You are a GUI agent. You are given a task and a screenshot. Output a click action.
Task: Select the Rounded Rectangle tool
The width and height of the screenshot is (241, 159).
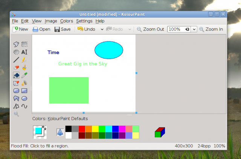point(16,91)
